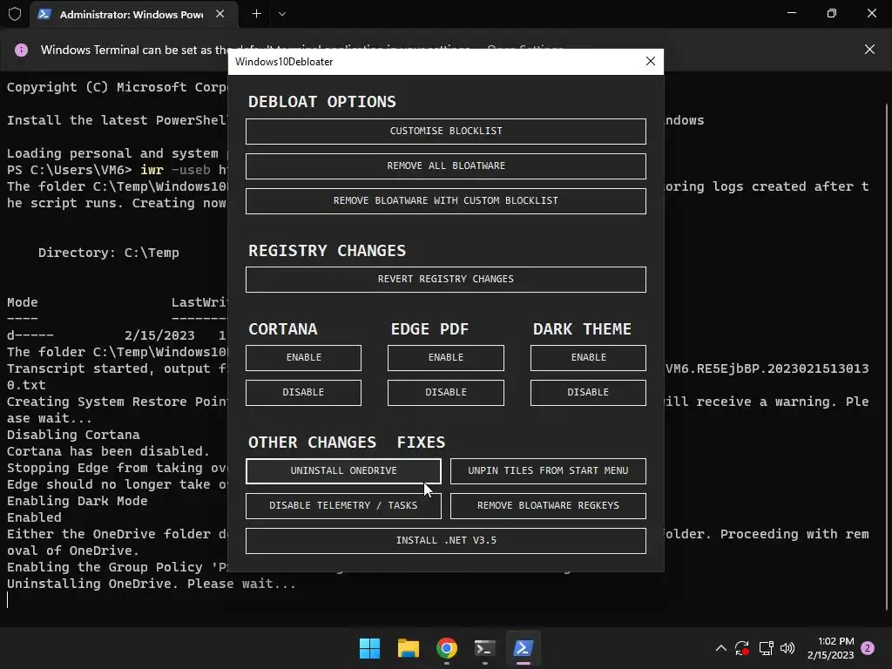Viewport: 892px width, 669px height.
Task: Click Remove Bloatware Regkeys
Action: (x=548, y=505)
